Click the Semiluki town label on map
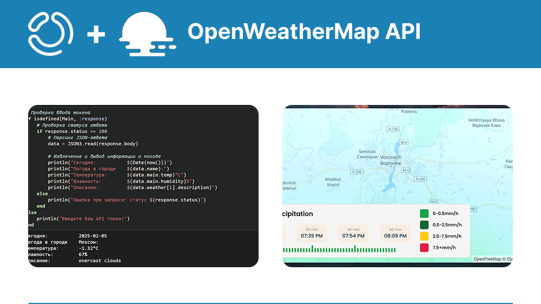Screen dimensions: 541x304 coord(367,154)
